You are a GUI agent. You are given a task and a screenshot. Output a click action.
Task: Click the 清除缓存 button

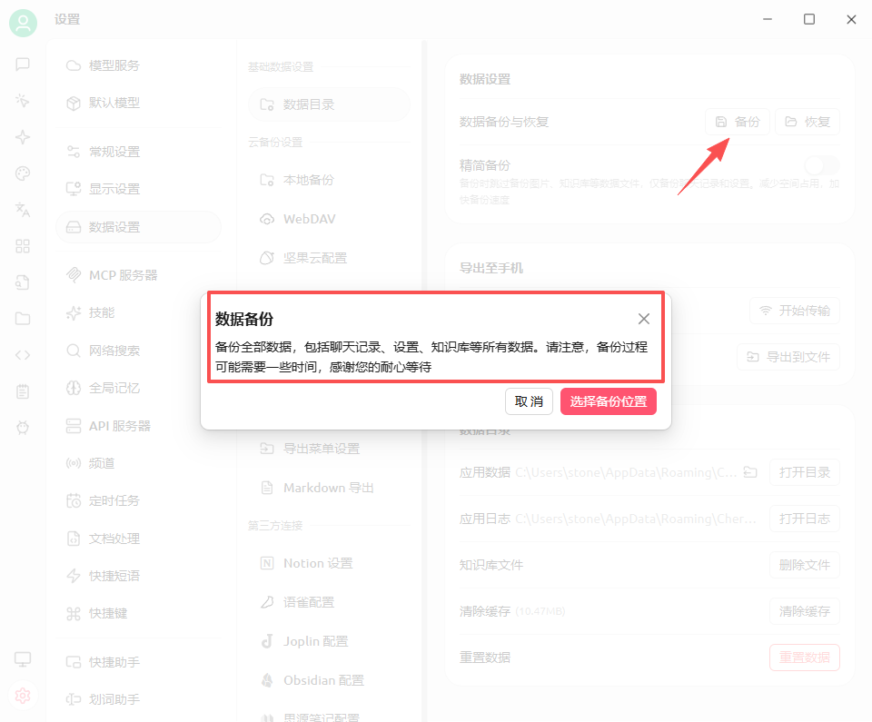click(x=805, y=611)
